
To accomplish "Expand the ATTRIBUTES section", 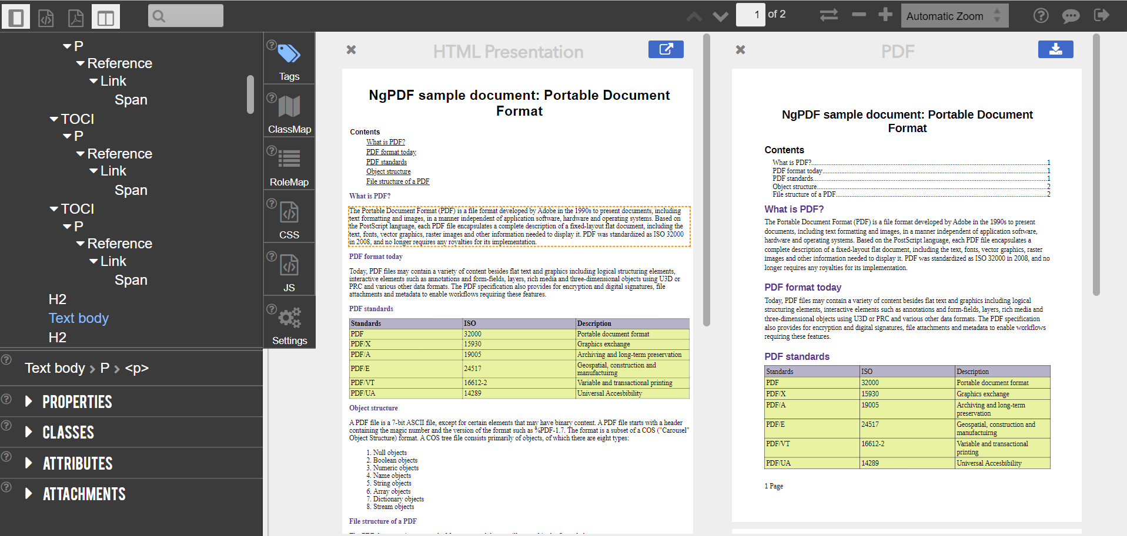I will click(x=78, y=464).
